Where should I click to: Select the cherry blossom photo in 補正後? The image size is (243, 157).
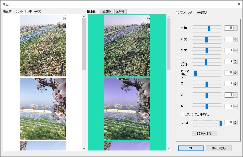[127, 109]
